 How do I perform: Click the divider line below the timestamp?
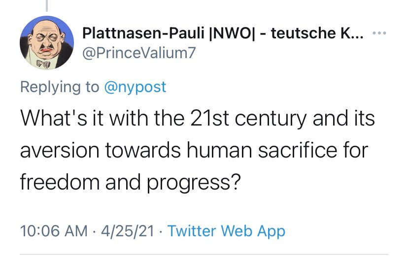(204, 254)
